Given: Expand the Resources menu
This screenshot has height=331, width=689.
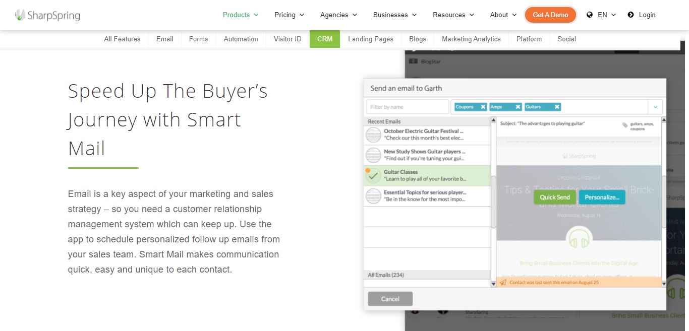Looking at the screenshot, I should pyautogui.click(x=453, y=15).
